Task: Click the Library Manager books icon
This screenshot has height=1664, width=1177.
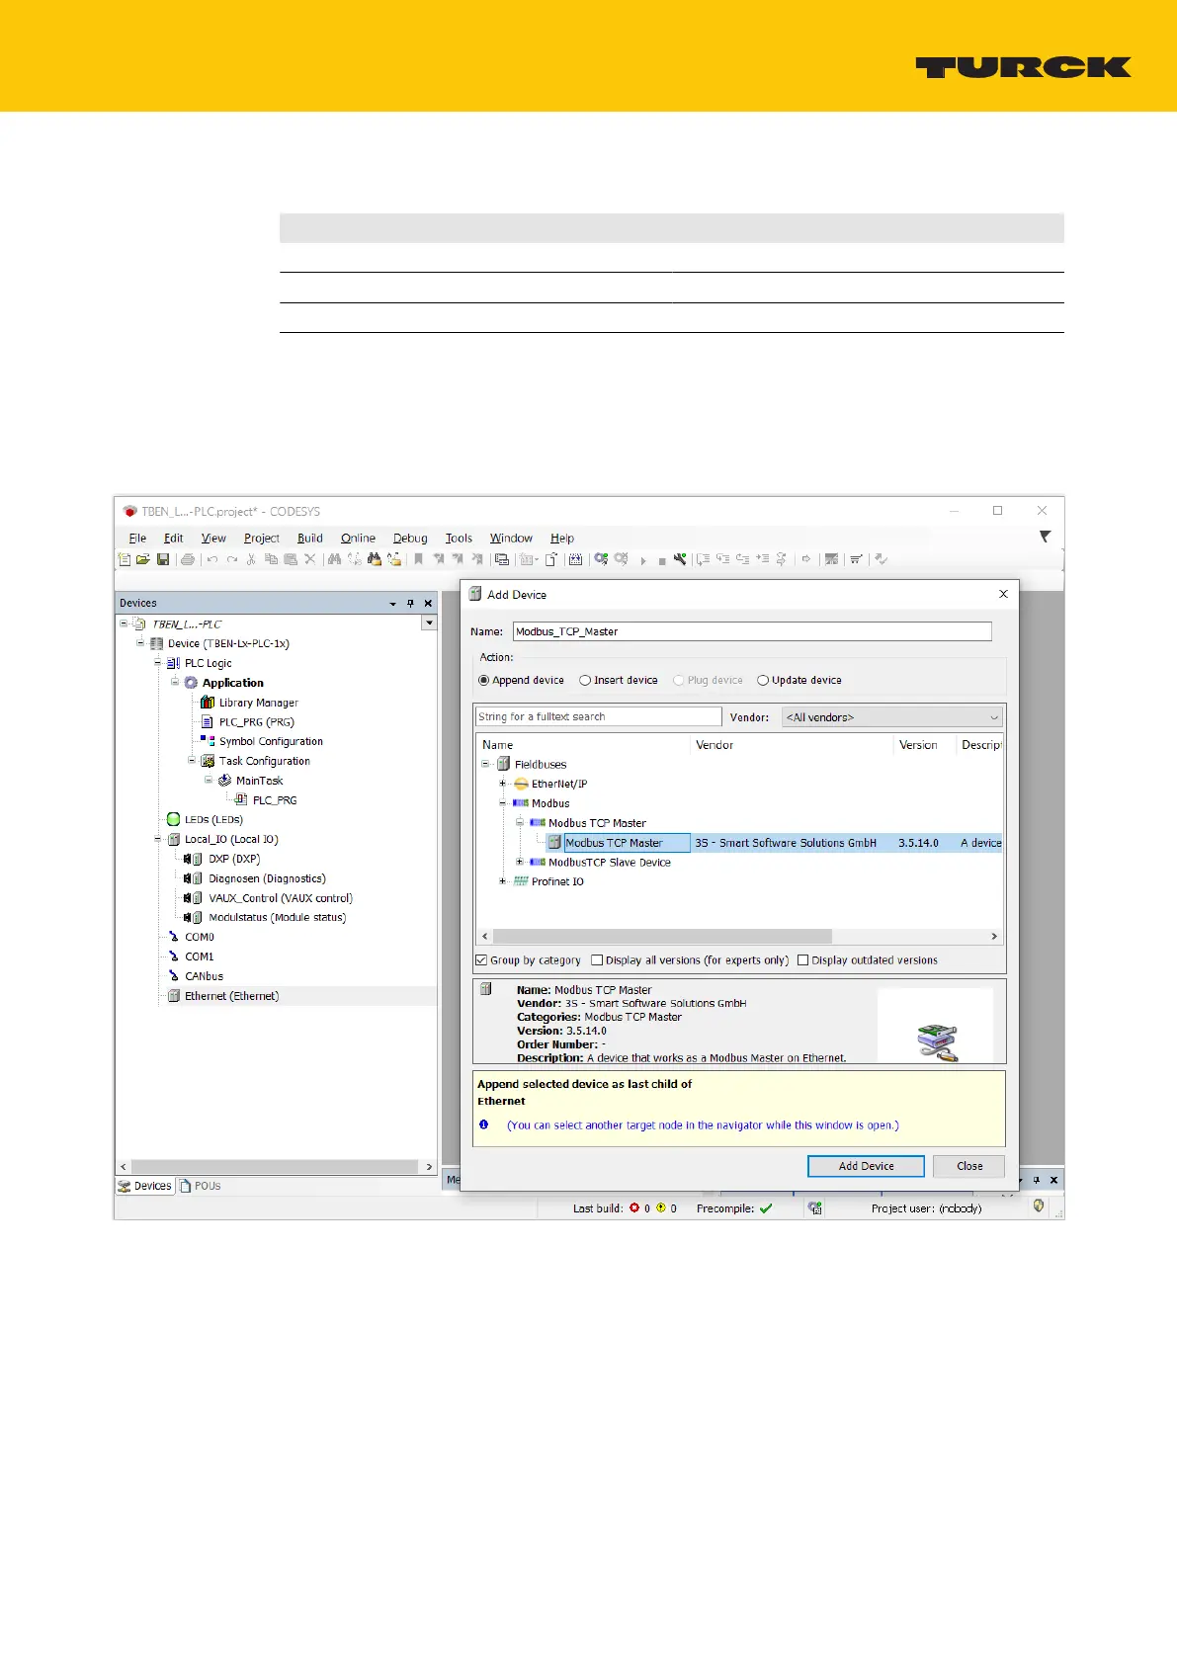Action: (x=208, y=703)
